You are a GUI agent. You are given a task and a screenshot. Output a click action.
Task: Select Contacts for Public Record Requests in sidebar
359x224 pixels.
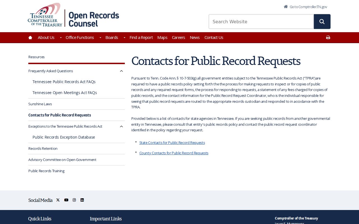point(59,115)
